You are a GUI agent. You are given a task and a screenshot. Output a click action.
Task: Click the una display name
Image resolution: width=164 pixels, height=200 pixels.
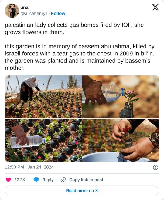coord(24,8)
